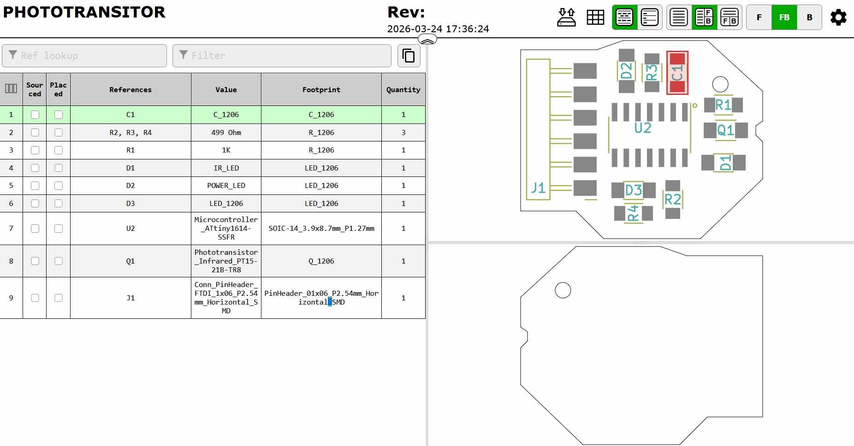Open the settings gear menu
The width and height of the screenshot is (854, 446).
[838, 18]
